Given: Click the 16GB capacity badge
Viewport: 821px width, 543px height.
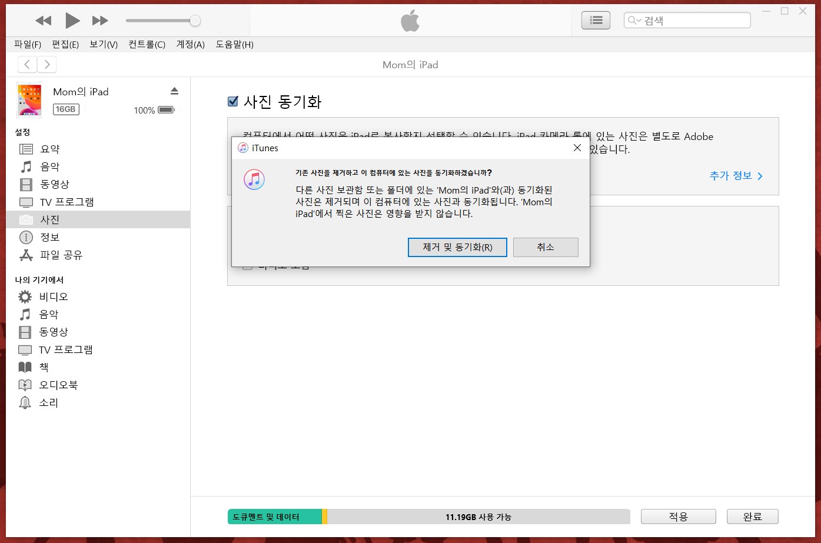Looking at the screenshot, I should tap(66, 109).
